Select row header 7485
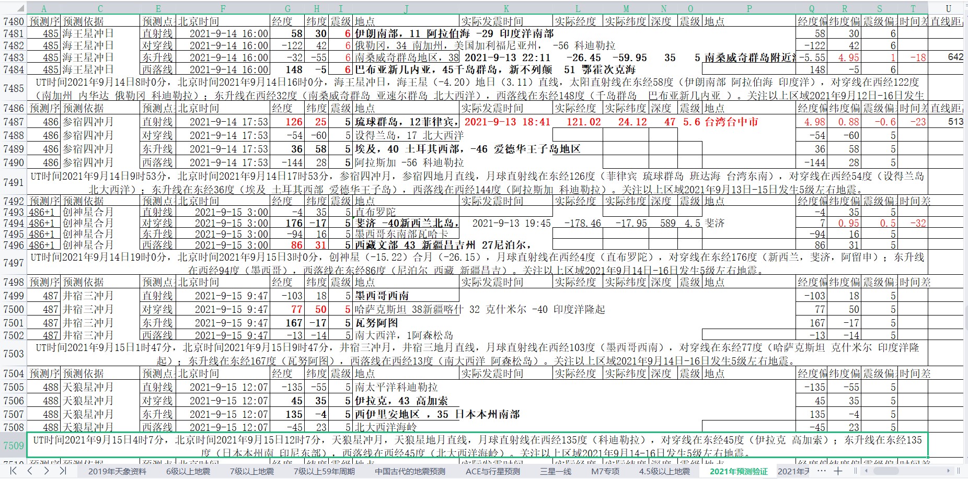This screenshot has width=968, height=479. 13,88
